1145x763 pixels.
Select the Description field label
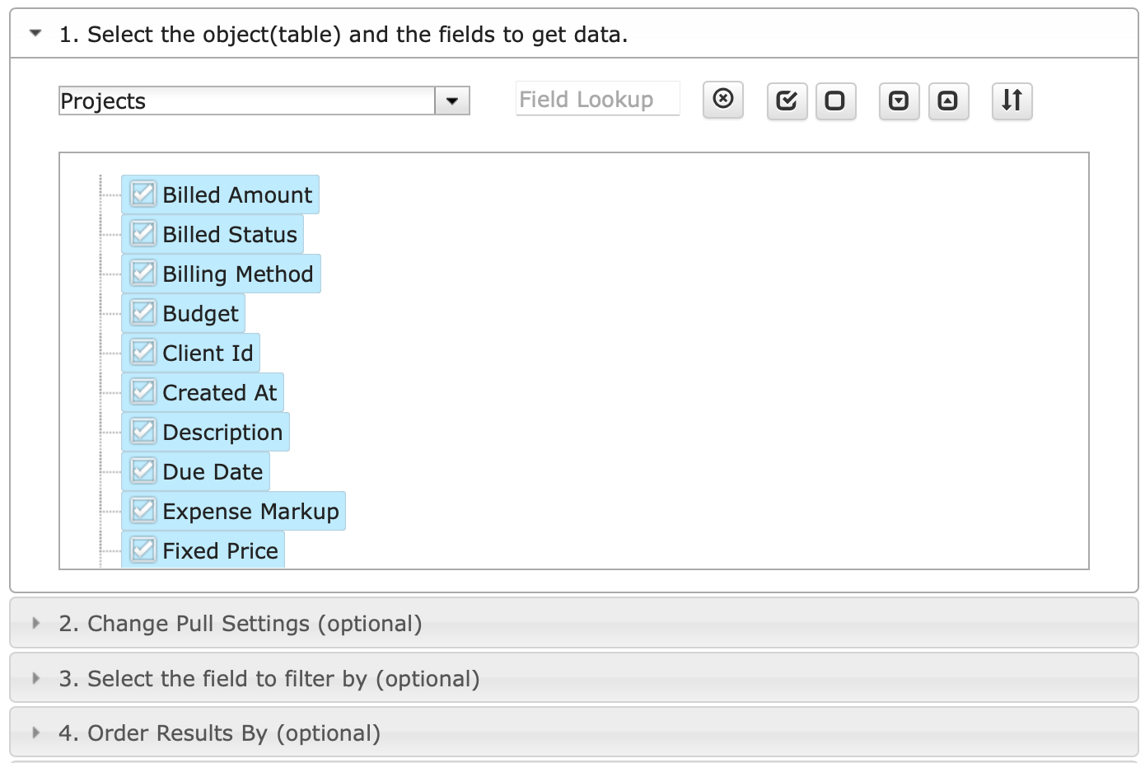pyautogui.click(x=222, y=432)
